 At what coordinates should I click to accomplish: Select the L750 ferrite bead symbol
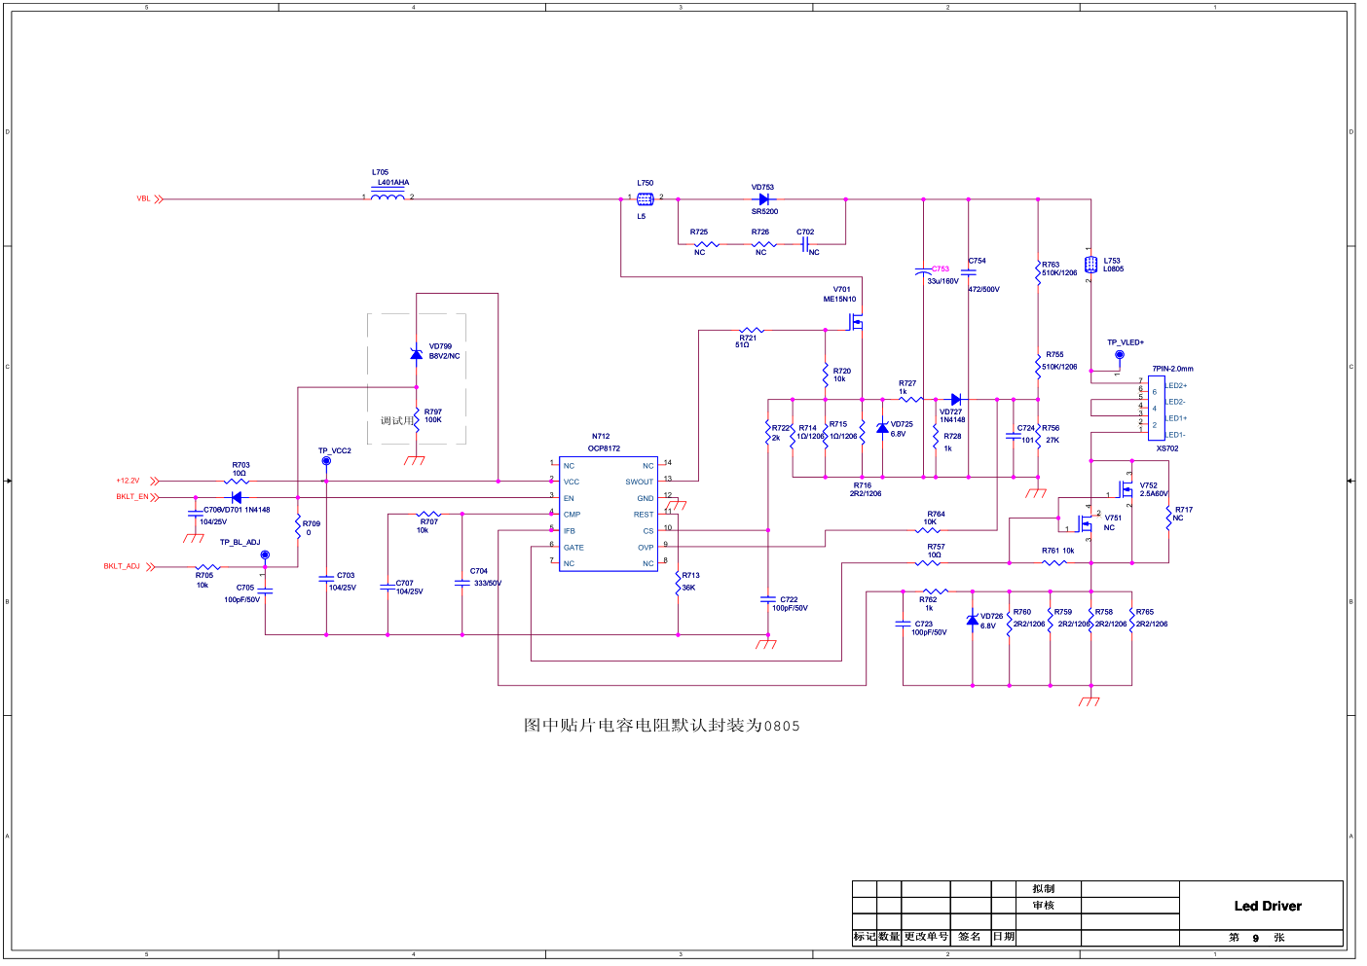(645, 198)
